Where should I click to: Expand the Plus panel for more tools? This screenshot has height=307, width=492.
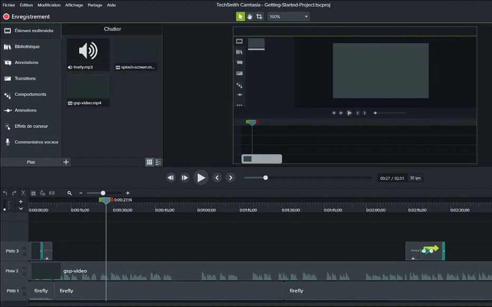(31, 162)
